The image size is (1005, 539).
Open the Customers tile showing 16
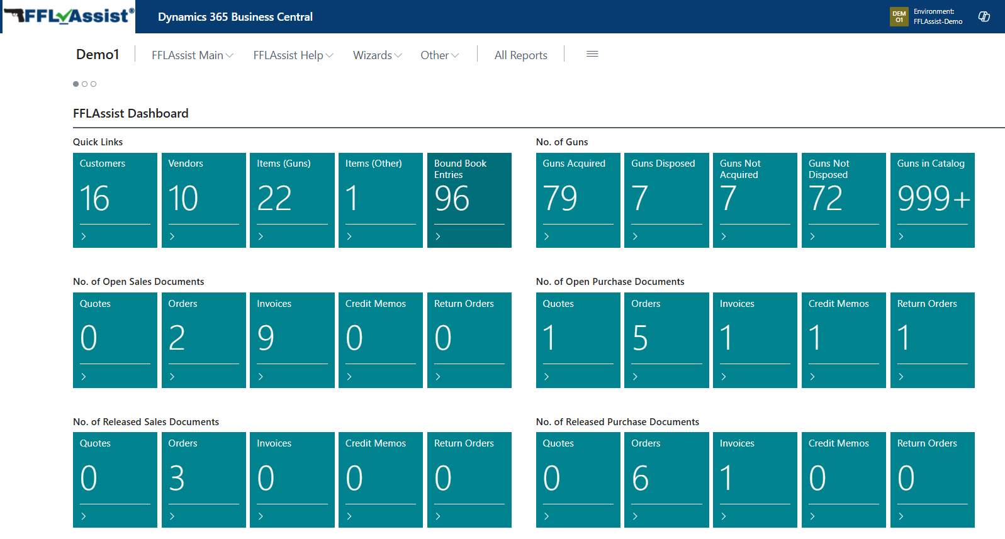pyautogui.click(x=115, y=200)
